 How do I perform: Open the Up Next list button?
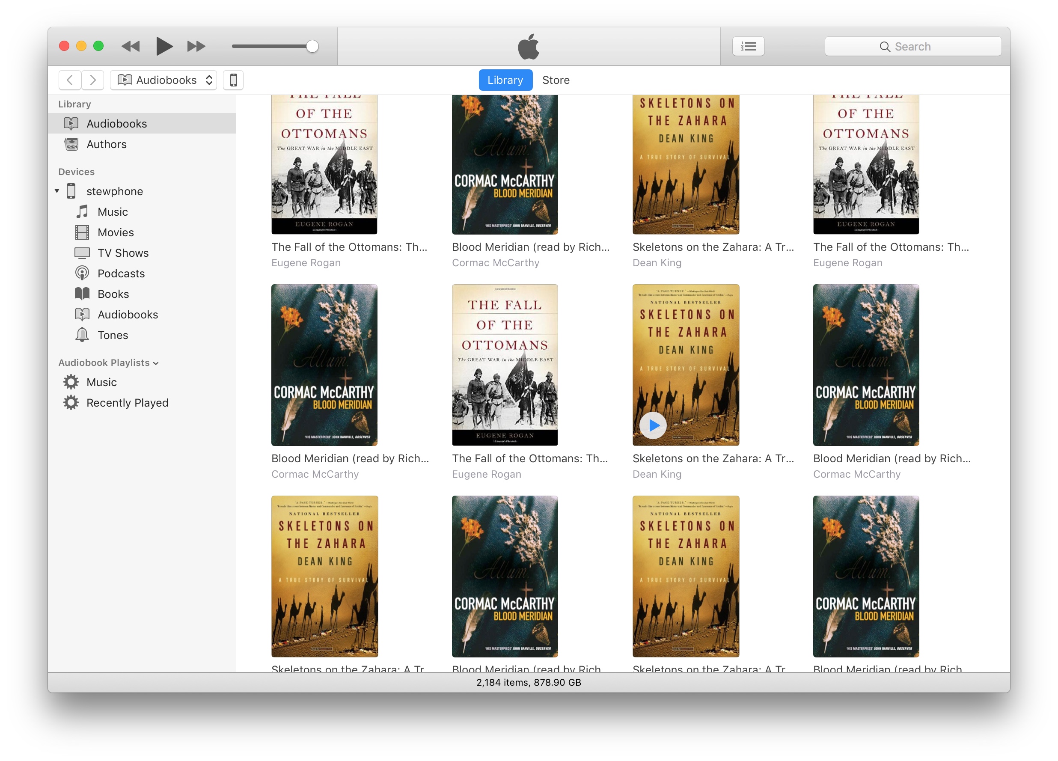click(748, 46)
